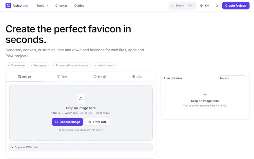The image size is (254, 159).
Task: Switch to the Emoji tab
Action: point(100,77)
